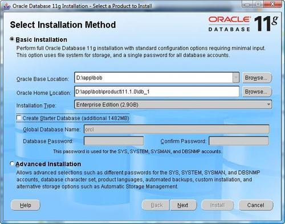The height and width of the screenshot is (224, 285).
Task: Select the Basic Installation radio button
Action: [x=12, y=39]
